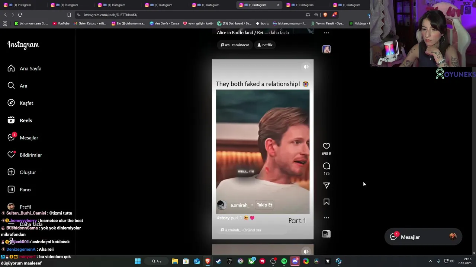Select Reels in the sidebar
Image resolution: width=476 pixels, height=267 pixels.
pyautogui.click(x=20, y=121)
